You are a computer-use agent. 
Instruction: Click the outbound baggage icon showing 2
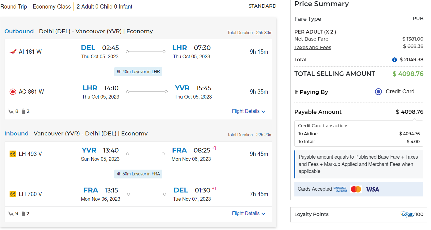(x=23, y=111)
